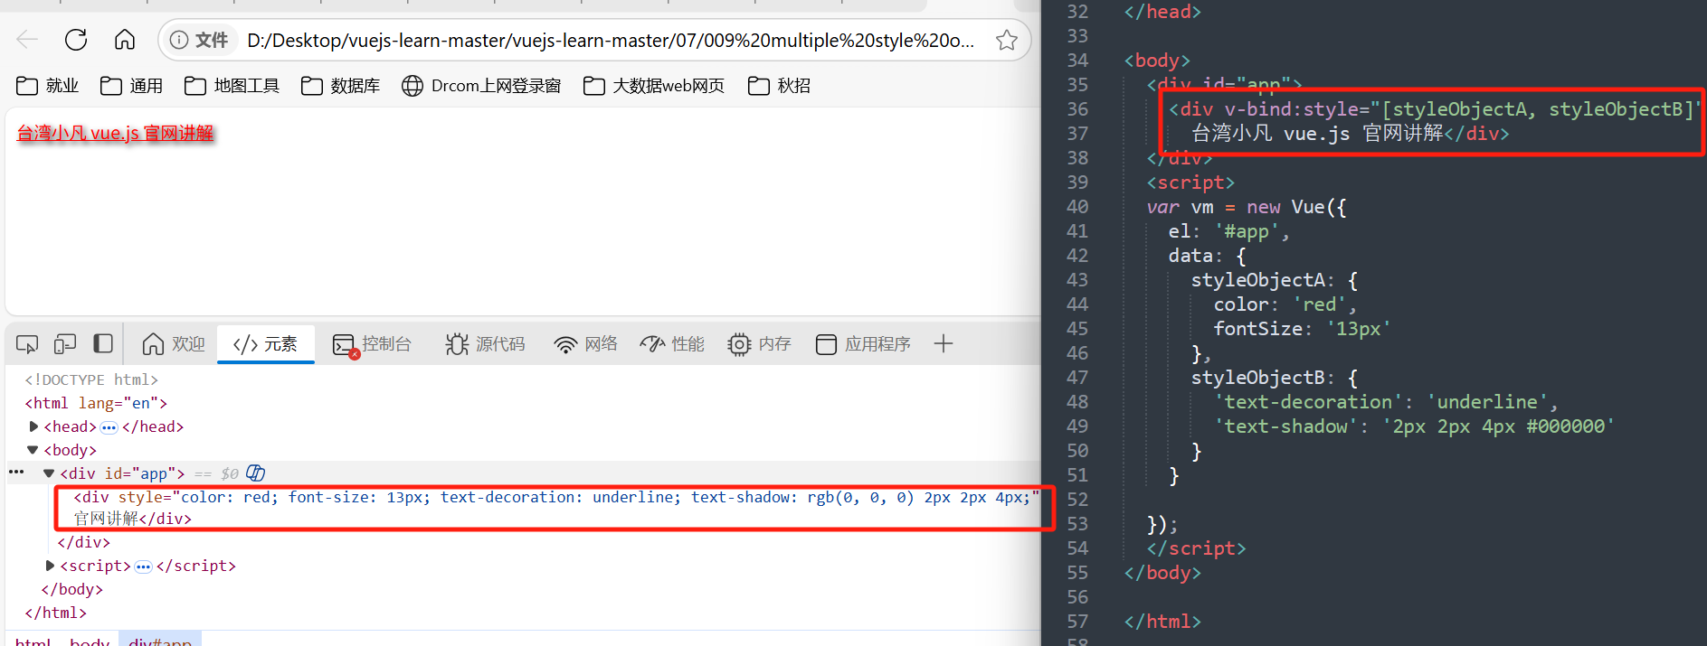Click the browser back arrow

point(28,40)
